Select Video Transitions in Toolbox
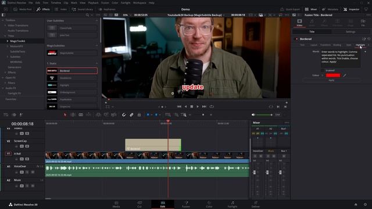This screenshot has height=209, width=372. click(x=18, y=26)
